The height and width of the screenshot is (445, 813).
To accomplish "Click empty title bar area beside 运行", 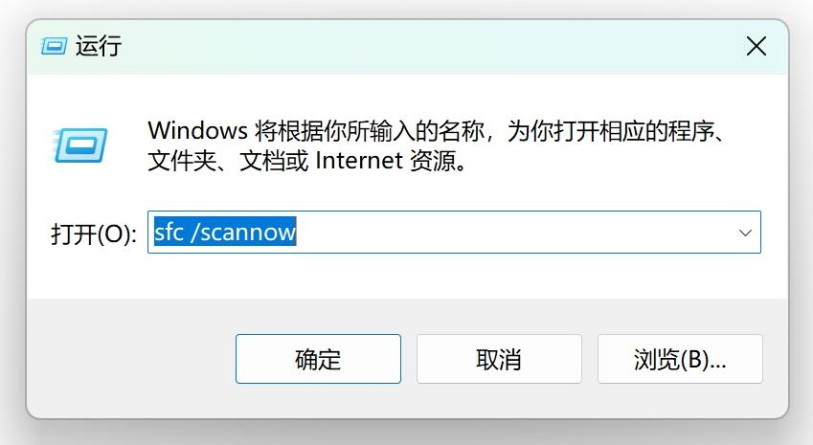I will [415, 46].
